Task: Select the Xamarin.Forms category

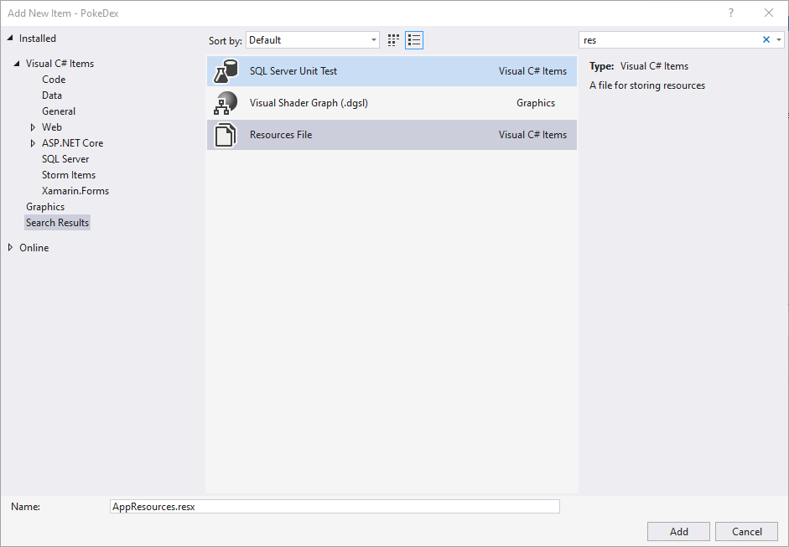Action: tap(75, 191)
